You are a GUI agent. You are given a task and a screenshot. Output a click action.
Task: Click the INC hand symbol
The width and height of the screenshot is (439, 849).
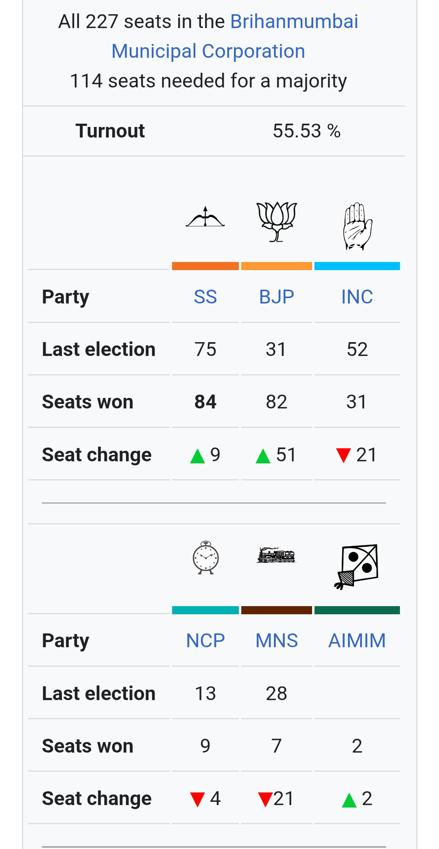(x=357, y=226)
